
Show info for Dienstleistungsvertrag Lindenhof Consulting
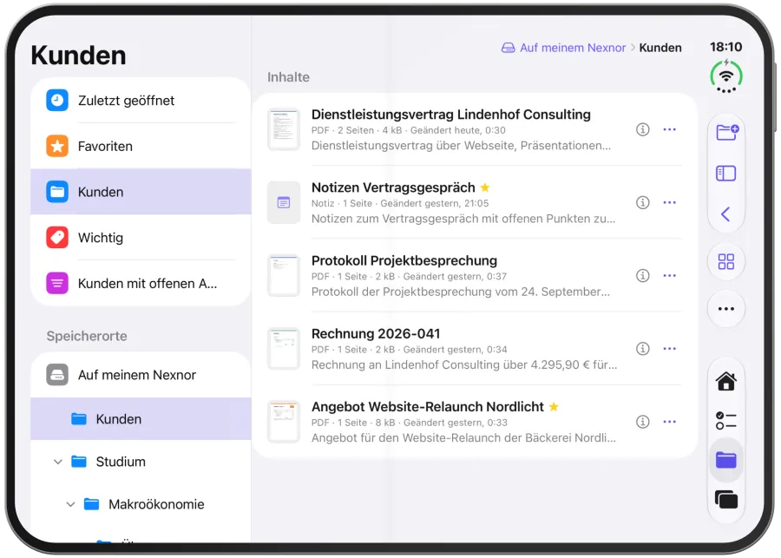tap(642, 129)
